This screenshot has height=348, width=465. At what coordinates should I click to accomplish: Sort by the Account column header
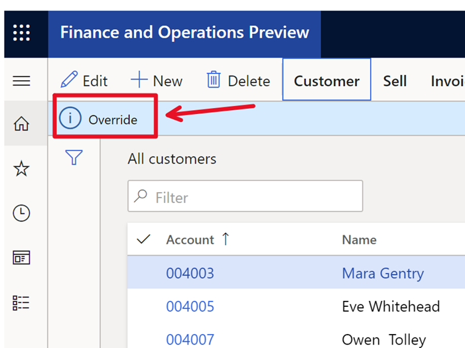pyautogui.click(x=190, y=240)
